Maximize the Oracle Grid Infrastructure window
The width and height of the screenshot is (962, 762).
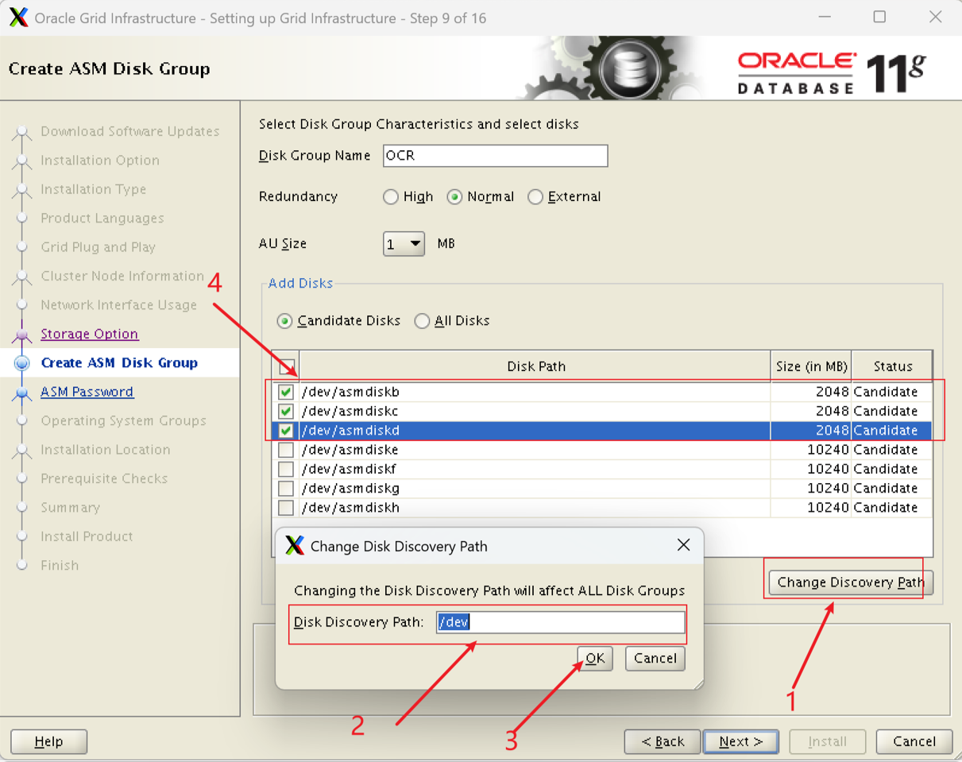click(x=879, y=17)
